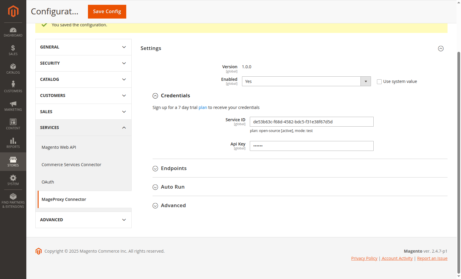Image resolution: width=461 pixels, height=279 pixels.
Task: Expand the Sales config section
Action: pos(83,112)
